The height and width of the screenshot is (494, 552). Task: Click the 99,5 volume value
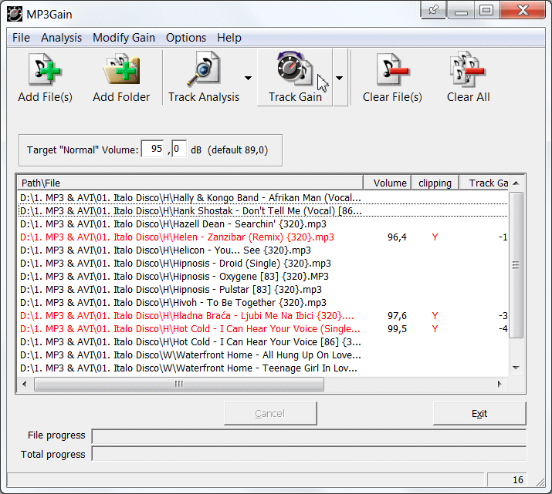[x=397, y=329]
